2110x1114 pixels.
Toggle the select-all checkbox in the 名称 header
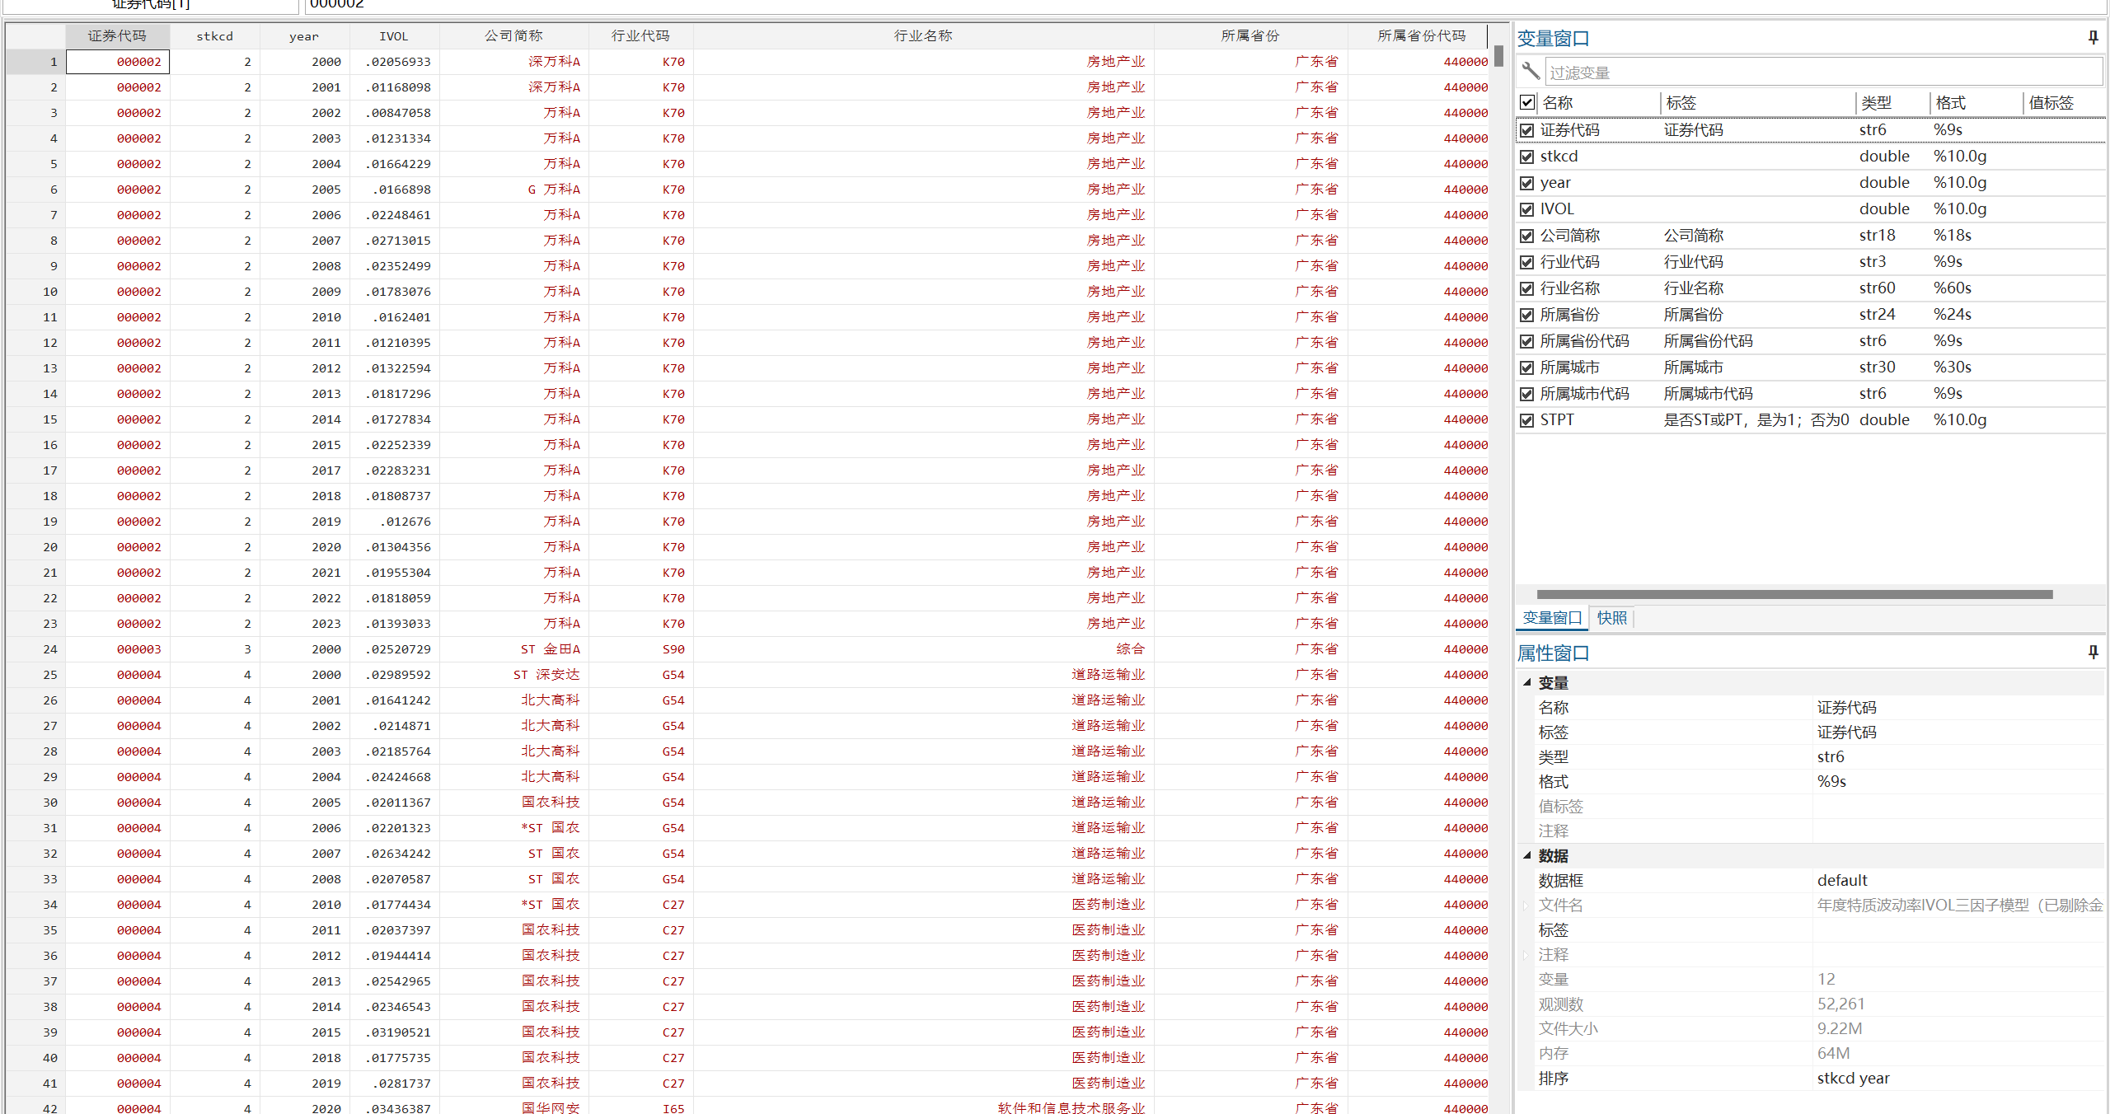point(1527,103)
